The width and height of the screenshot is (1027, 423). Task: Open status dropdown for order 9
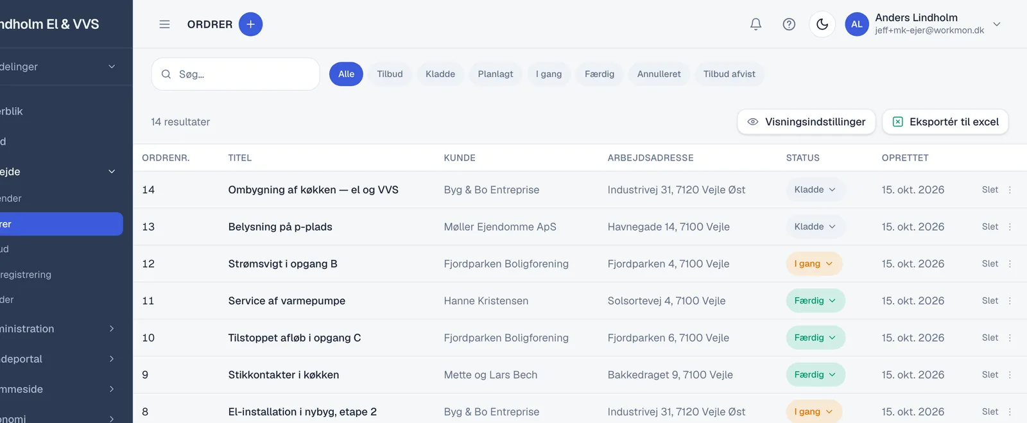(x=815, y=375)
